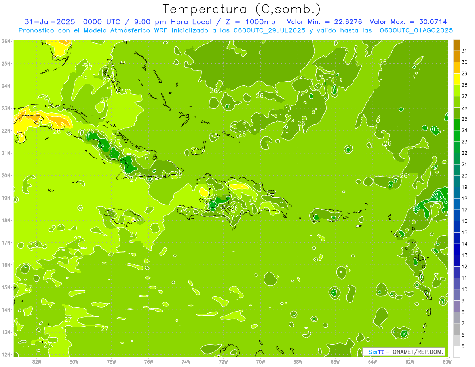Click the 18N latitude axis label
This screenshot has width=475, height=367.
pos(6,220)
